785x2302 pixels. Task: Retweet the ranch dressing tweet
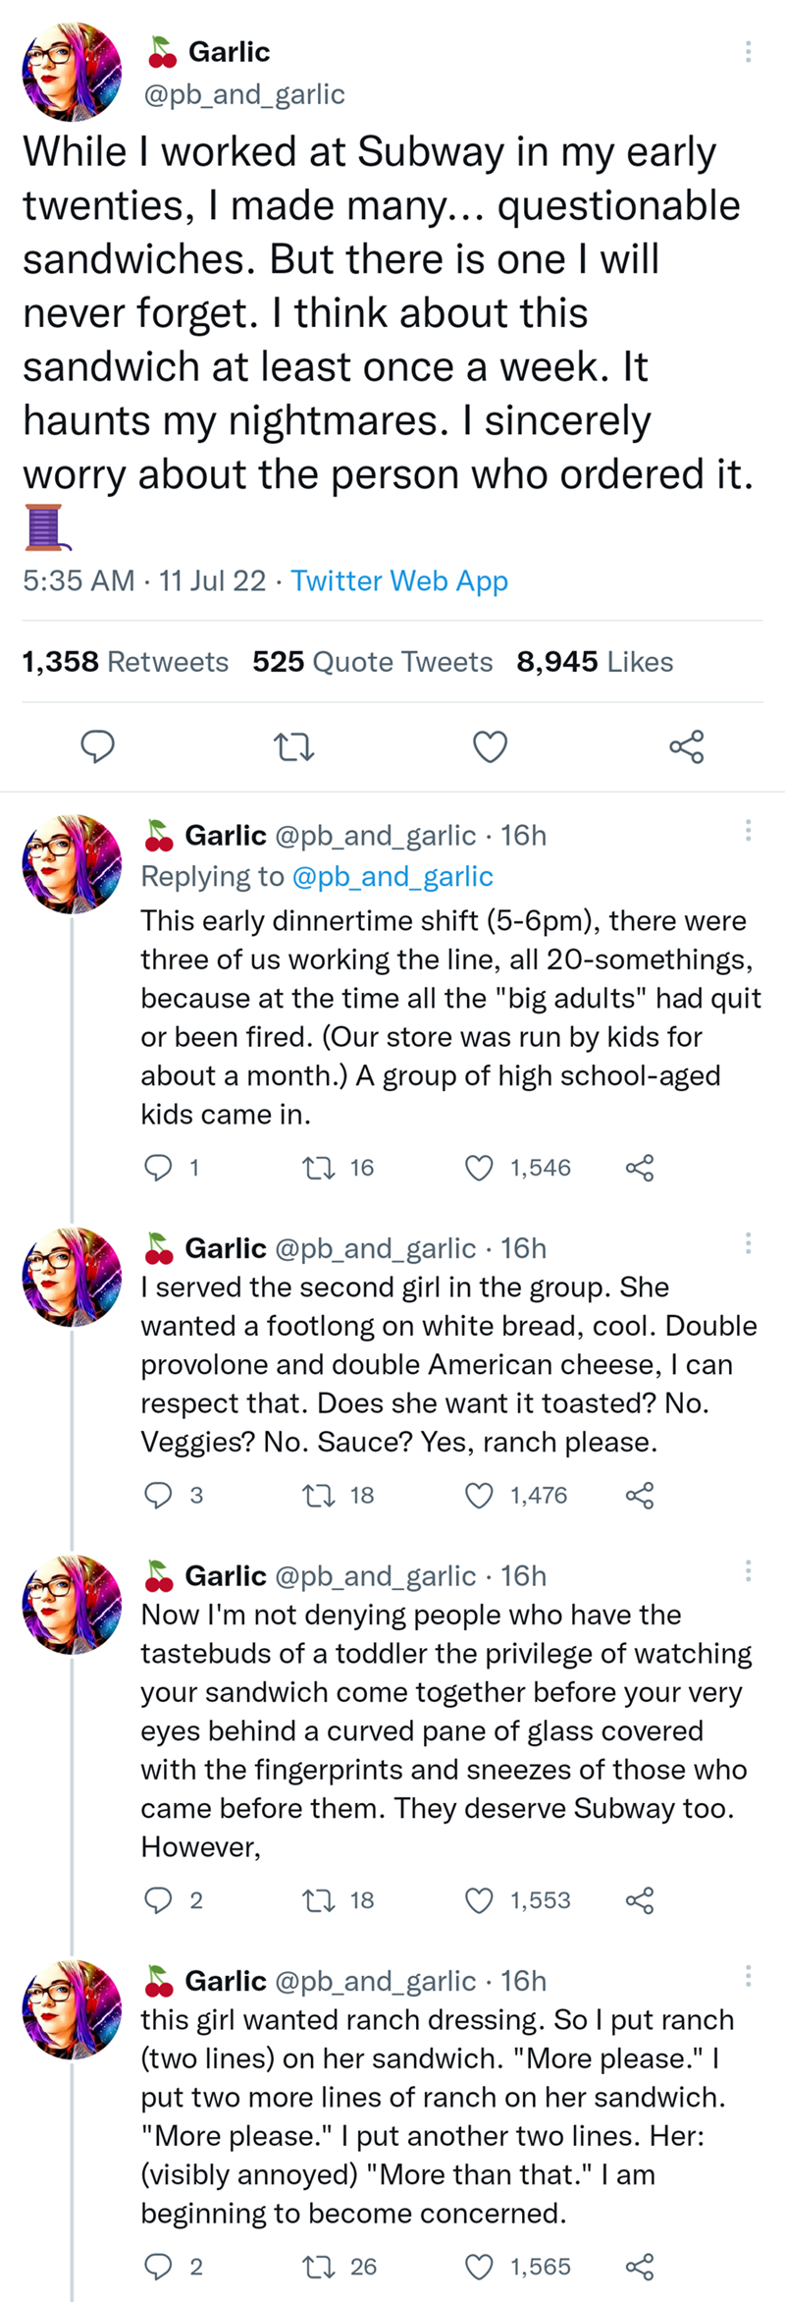pyautogui.click(x=317, y=2267)
